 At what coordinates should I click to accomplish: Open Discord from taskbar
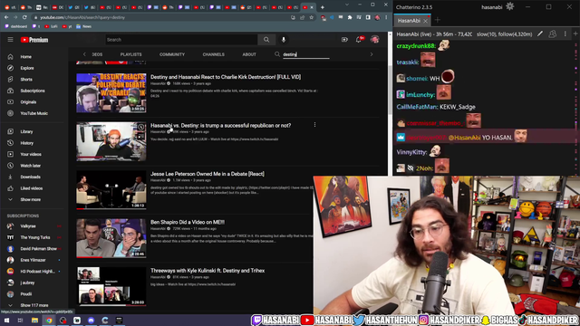(91, 320)
